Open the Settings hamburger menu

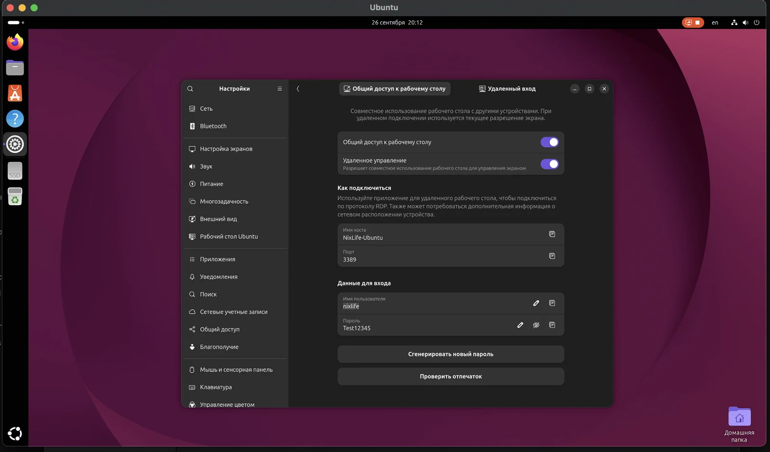(x=280, y=89)
